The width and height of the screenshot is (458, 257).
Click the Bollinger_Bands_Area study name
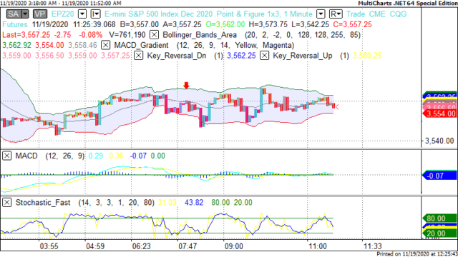point(199,35)
